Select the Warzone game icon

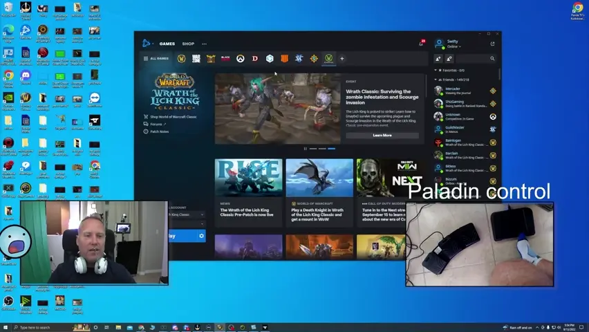(196, 59)
